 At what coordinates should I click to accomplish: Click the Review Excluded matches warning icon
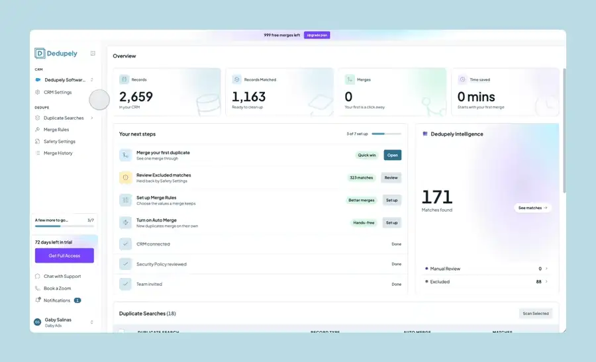tap(125, 177)
